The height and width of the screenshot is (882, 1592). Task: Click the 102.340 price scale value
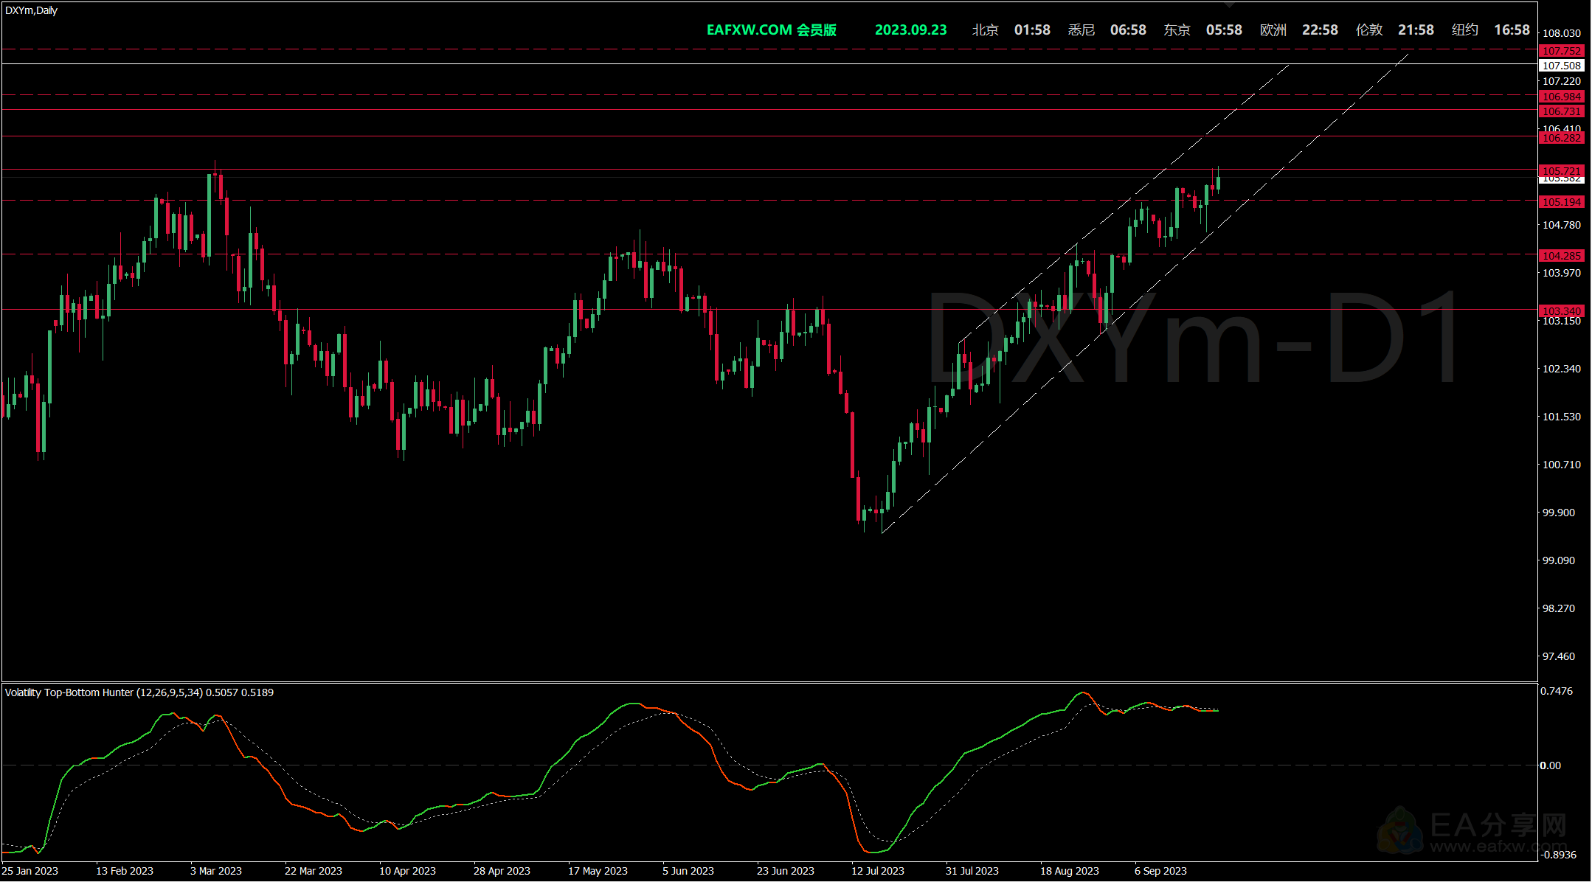[1562, 369]
